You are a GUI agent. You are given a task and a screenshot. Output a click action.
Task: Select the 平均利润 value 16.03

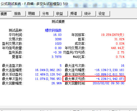coord(57,35)
